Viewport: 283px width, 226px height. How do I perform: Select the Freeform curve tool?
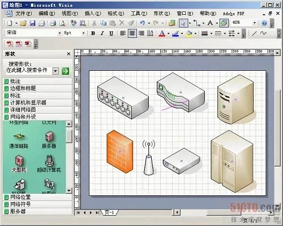click(263, 33)
